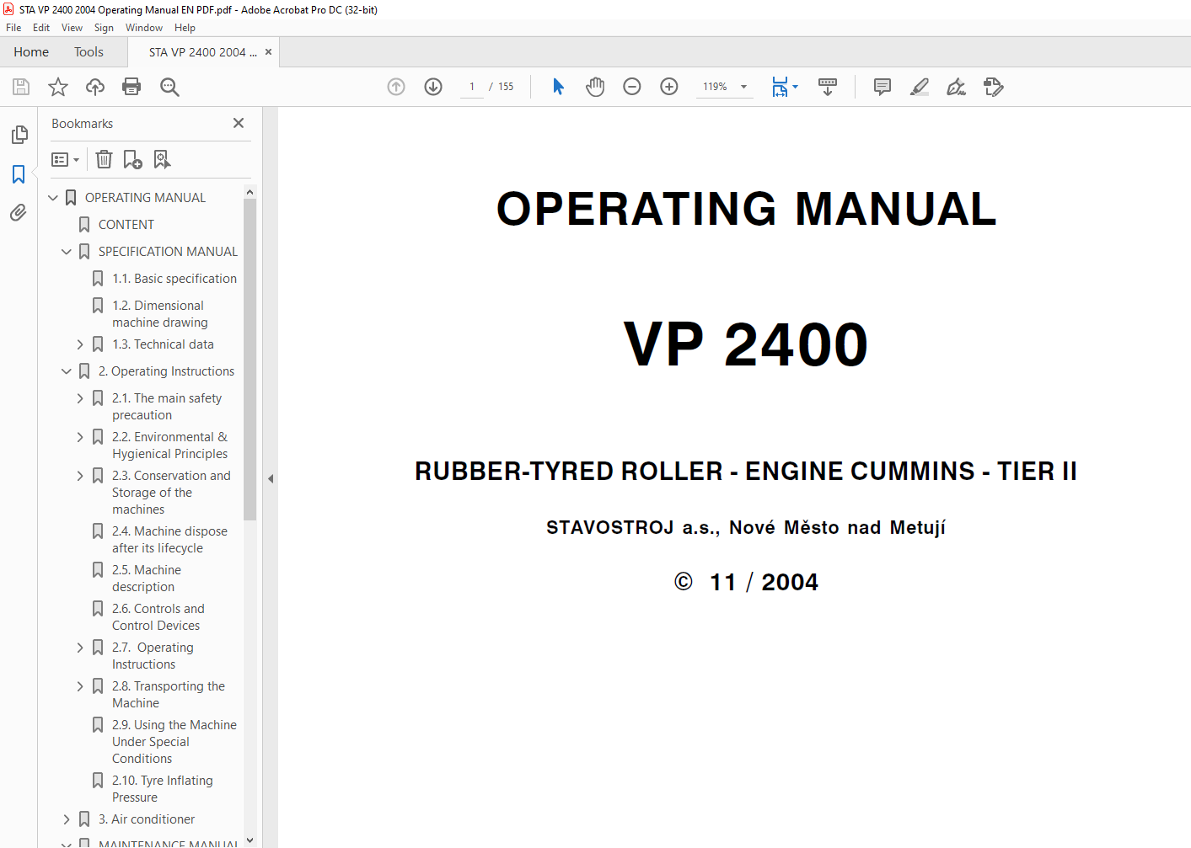The height and width of the screenshot is (848, 1191).
Task: Activate the Hand pan tool
Action: pos(595,87)
